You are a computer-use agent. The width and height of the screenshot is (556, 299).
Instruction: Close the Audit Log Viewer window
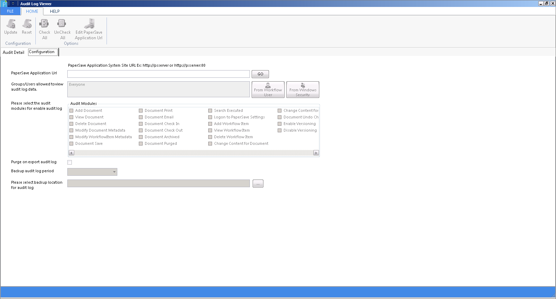pyautogui.click(x=553, y=3)
